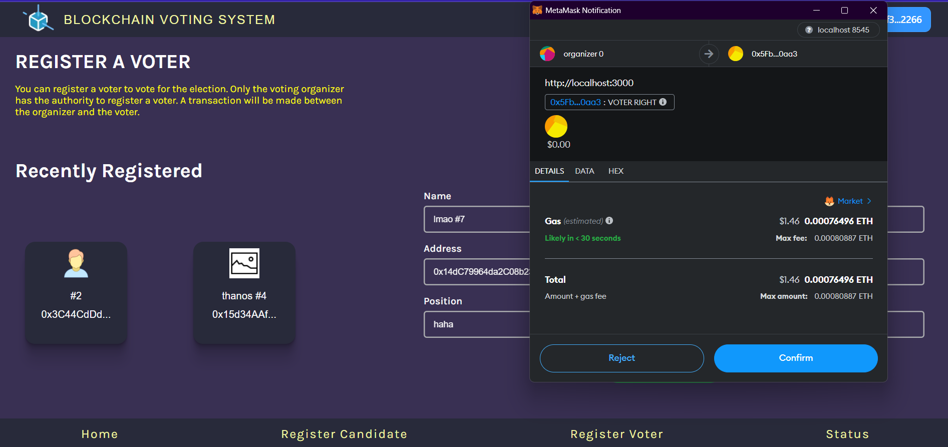Switch to the DATA tab

[x=584, y=171]
